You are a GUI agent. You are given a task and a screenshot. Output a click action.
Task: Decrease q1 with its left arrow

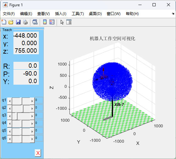(x=10, y=101)
